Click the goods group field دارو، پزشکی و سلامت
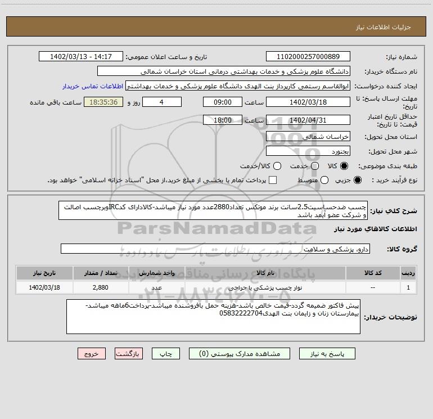The image size is (433, 419). click(215, 249)
